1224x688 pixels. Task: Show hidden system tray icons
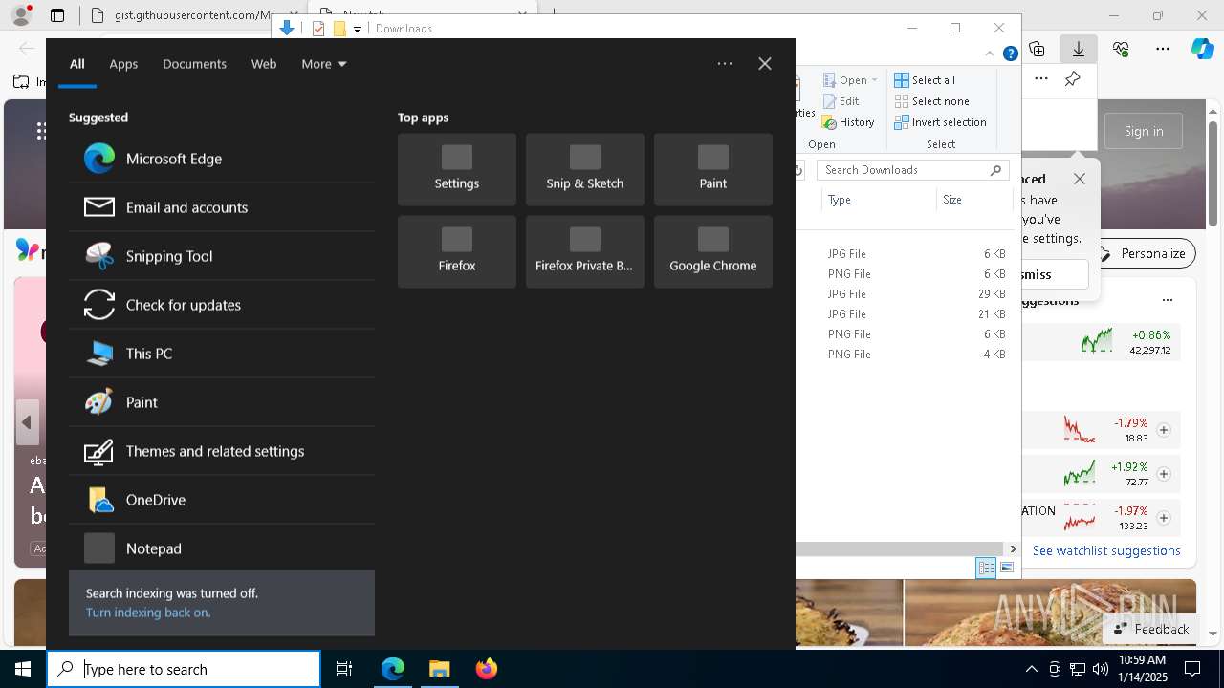(x=1032, y=670)
